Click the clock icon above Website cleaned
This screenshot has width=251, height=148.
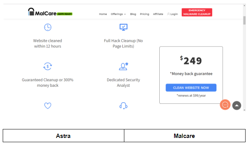pos(48,27)
